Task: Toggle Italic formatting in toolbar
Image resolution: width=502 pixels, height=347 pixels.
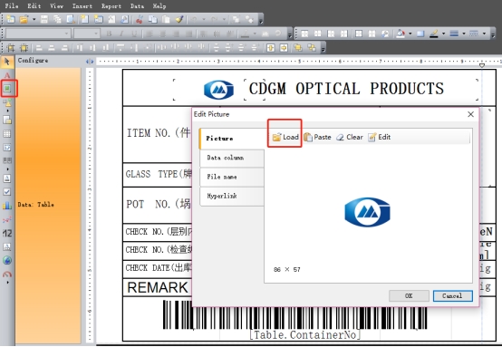Action: point(121,34)
